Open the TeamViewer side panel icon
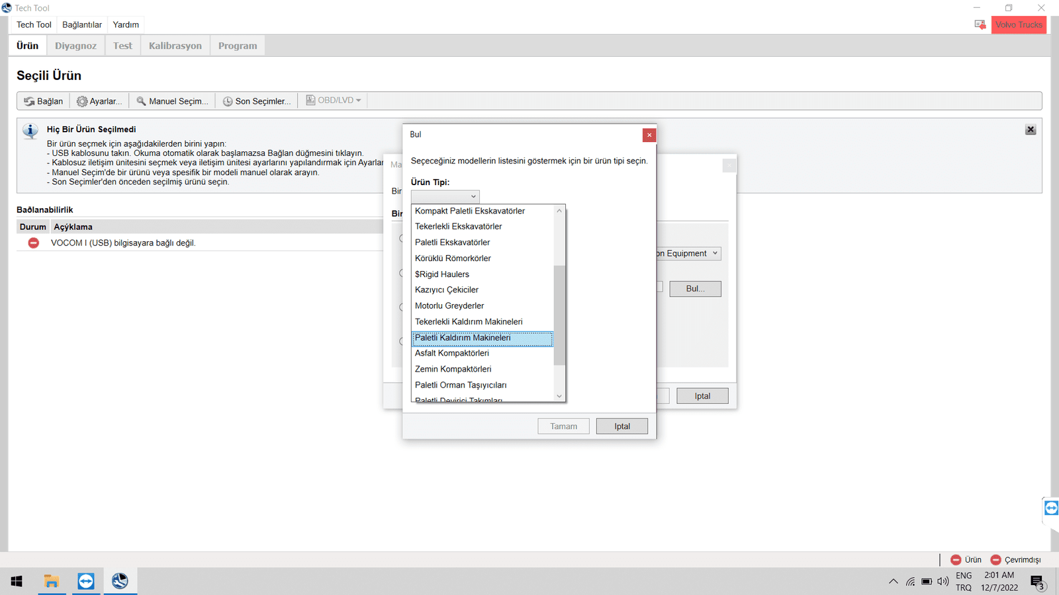1059x595 pixels. pyautogui.click(x=1051, y=508)
